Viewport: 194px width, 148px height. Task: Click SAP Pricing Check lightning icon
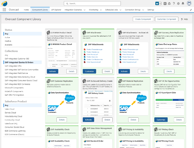(156, 129)
